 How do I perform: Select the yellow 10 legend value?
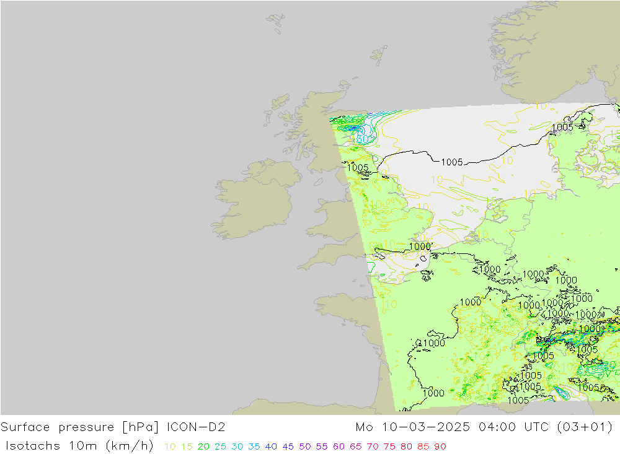(x=170, y=447)
